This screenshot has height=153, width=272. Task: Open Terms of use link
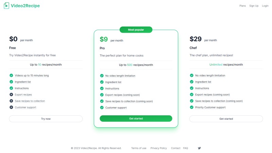139,148
